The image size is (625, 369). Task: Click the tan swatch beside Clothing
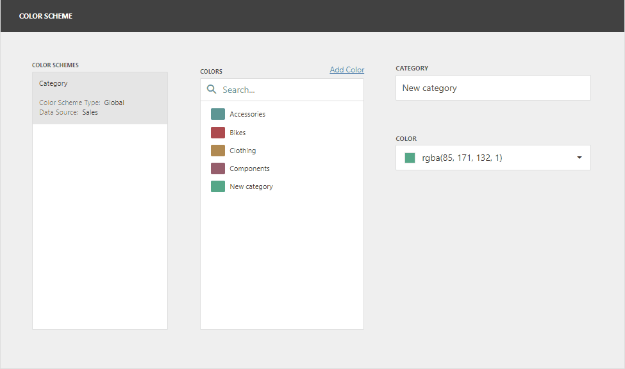[x=217, y=150]
